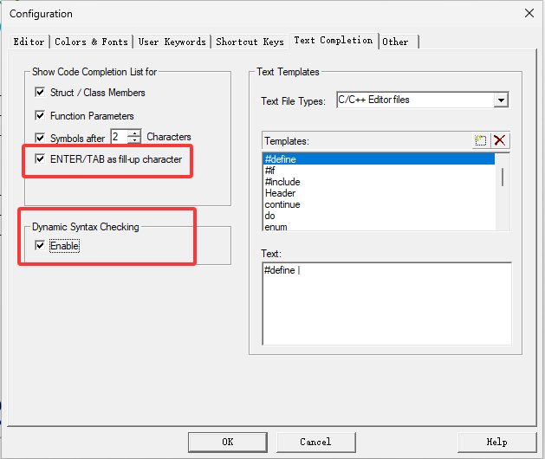Toggle Function Parameters checkbox

[40, 116]
